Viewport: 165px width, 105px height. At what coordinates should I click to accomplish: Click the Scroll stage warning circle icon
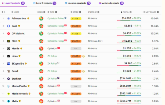point(84,71)
